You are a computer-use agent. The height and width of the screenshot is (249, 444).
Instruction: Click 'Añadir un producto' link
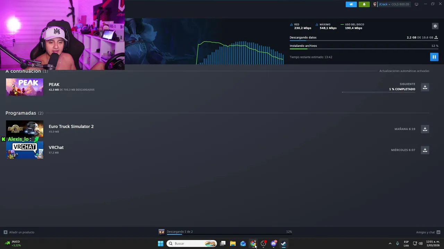[x=22, y=232]
